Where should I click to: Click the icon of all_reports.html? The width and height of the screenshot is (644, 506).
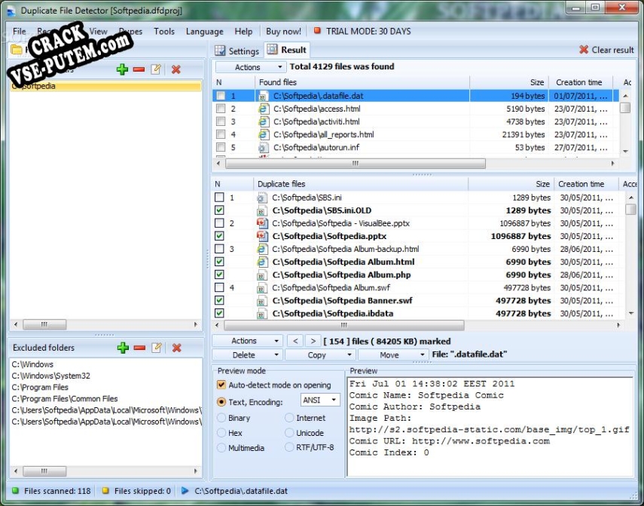(x=264, y=134)
